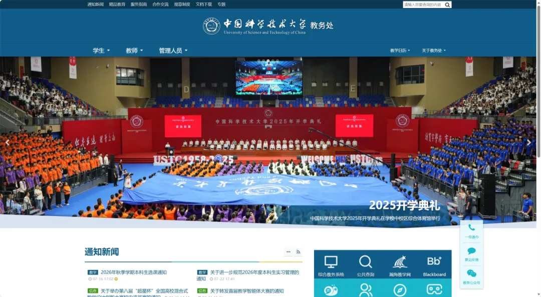Open 规章制度 in the top bar
The width and height of the screenshot is (541, 297).
[182, 4]
